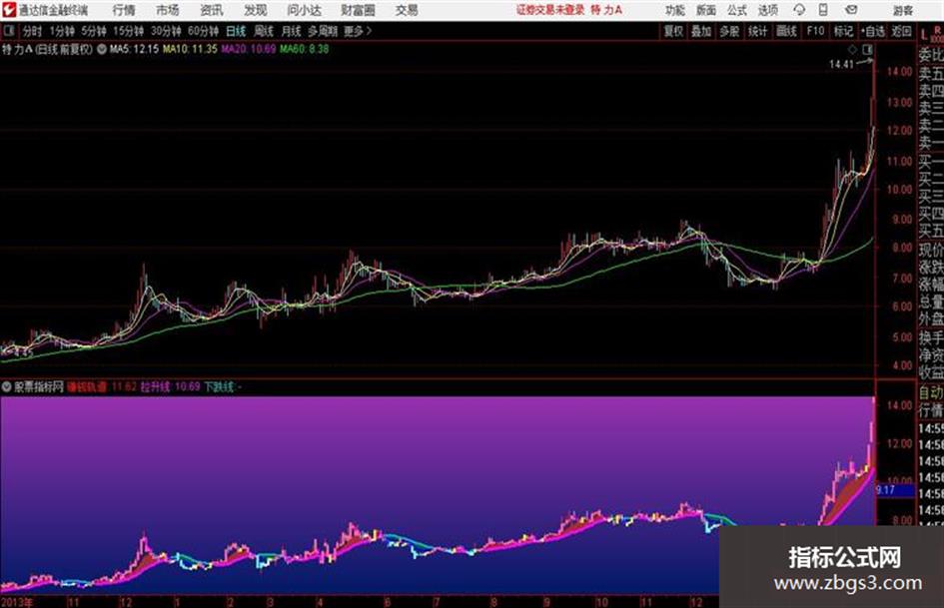Image resolution: width=944 pixels, height=608 pixels.
Task: Open the 发现 menu
Action: click(256, 10)
